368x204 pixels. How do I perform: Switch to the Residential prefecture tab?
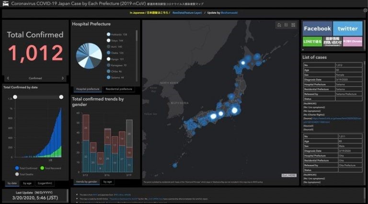[119, 89]
